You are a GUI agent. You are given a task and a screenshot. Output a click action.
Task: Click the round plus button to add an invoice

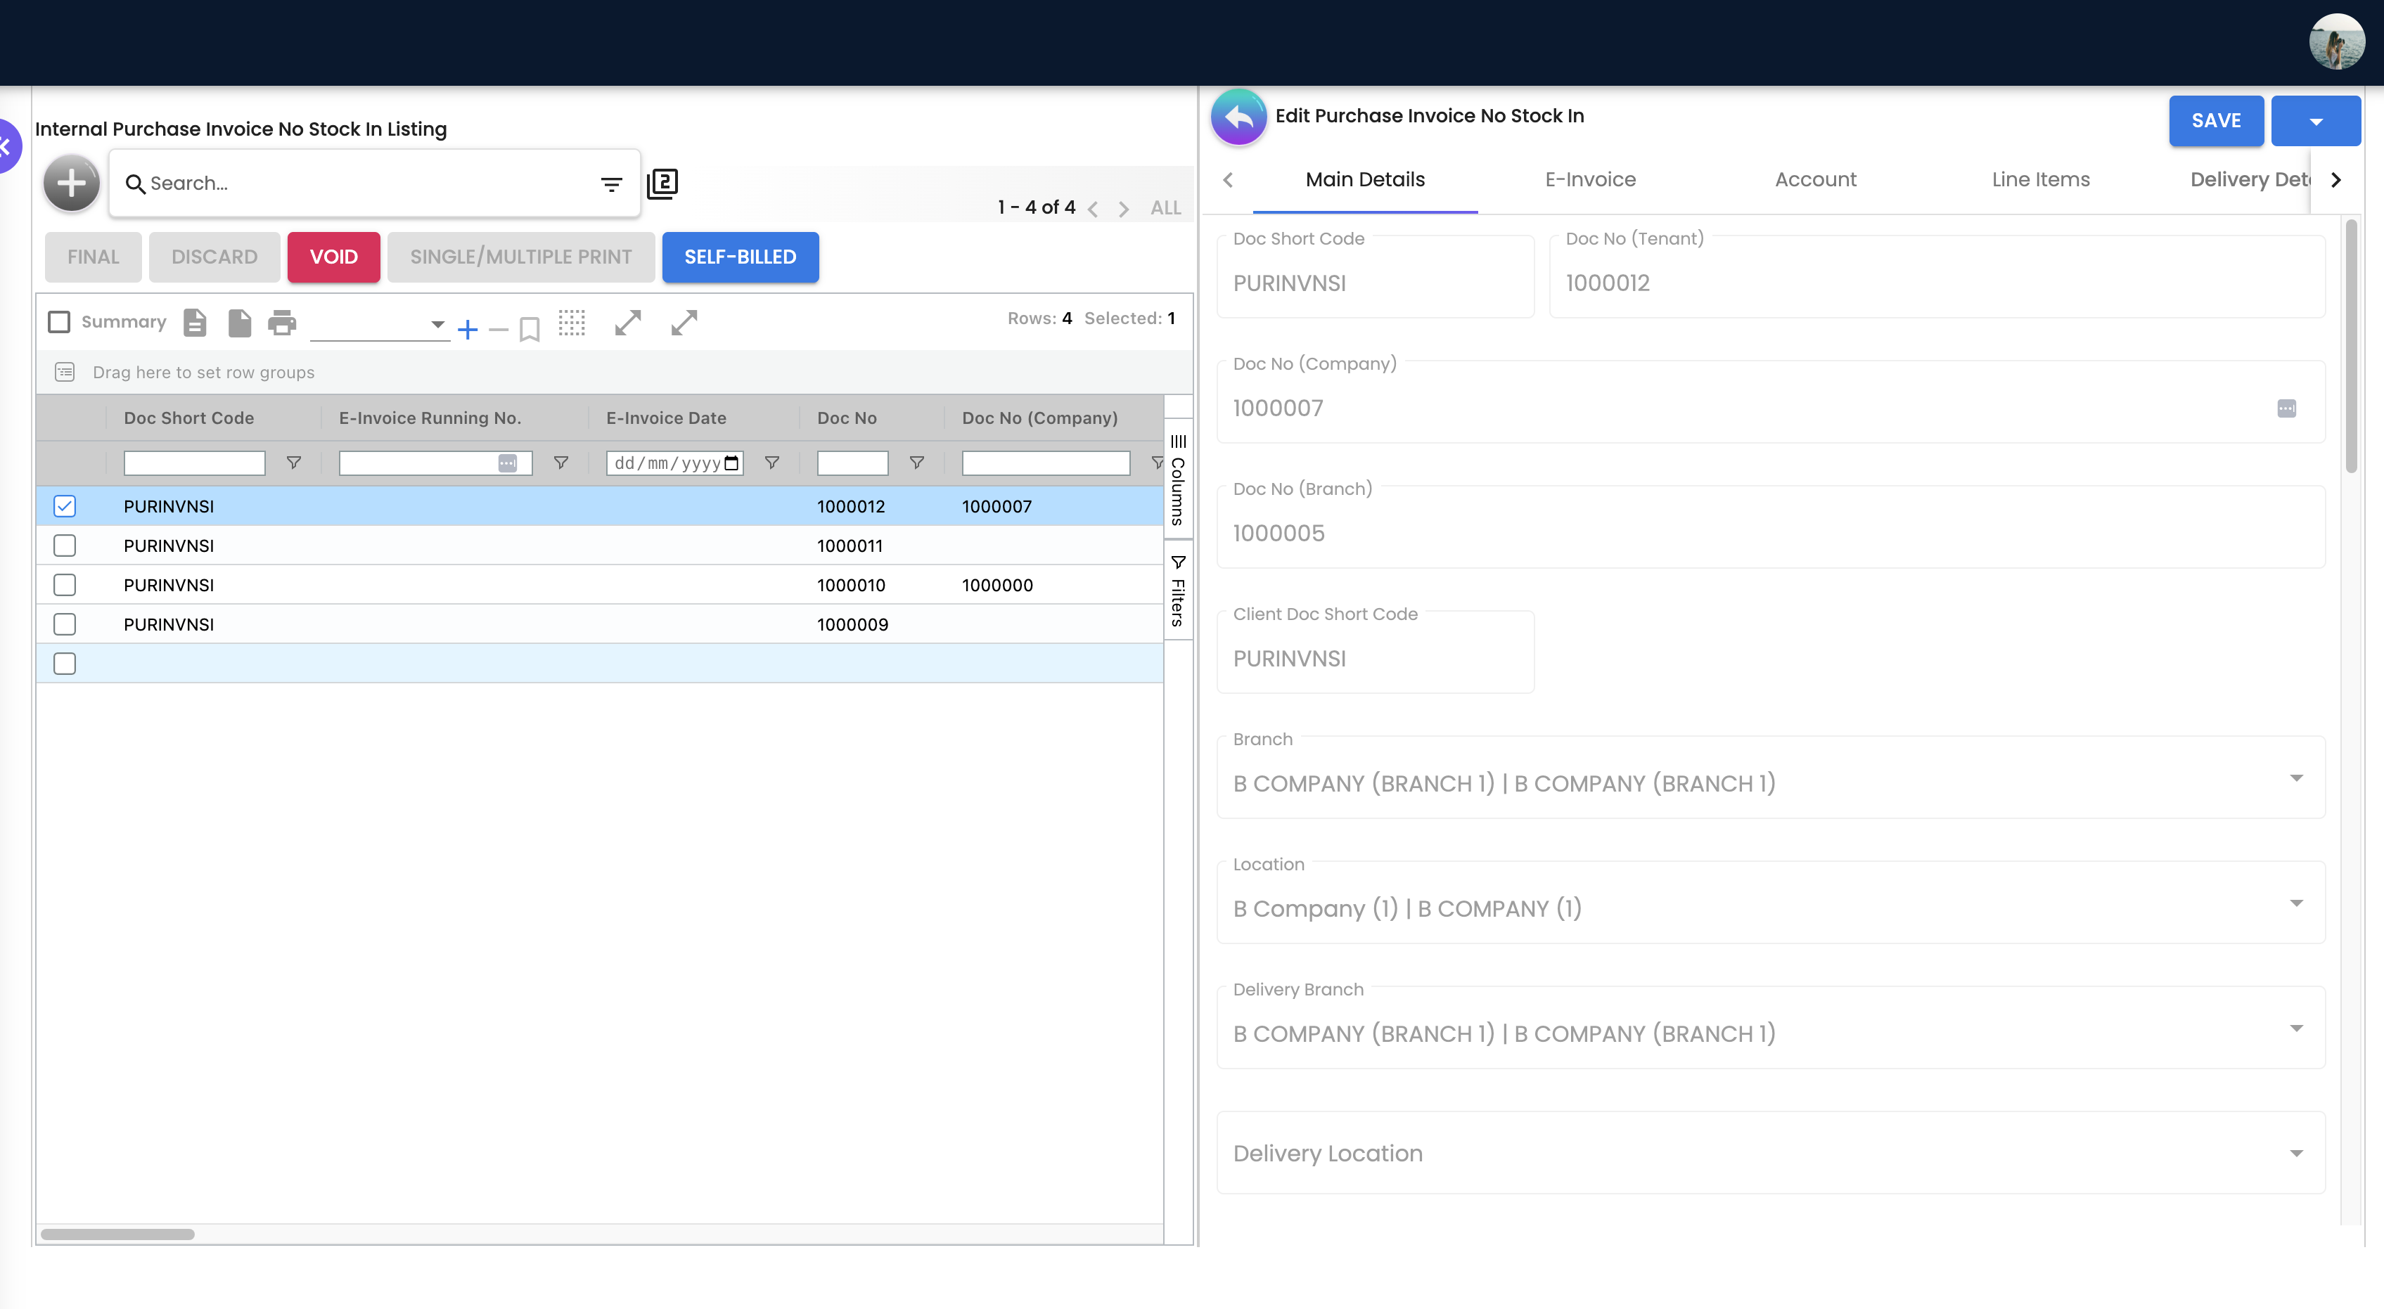point(71,183)
